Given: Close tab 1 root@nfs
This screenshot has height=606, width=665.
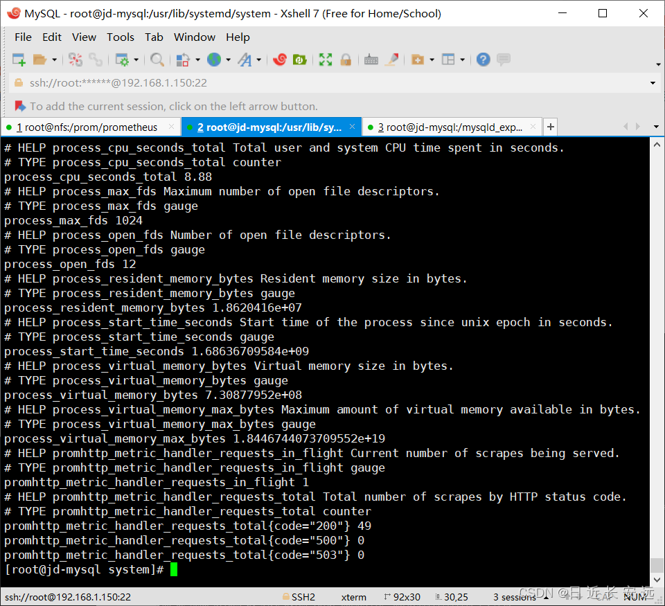Looking at the screenshot, I should click(x=171, y=127).
